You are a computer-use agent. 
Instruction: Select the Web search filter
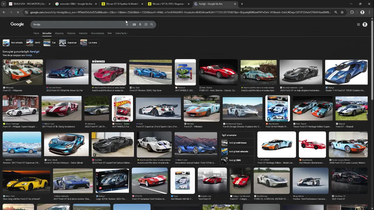110,33
